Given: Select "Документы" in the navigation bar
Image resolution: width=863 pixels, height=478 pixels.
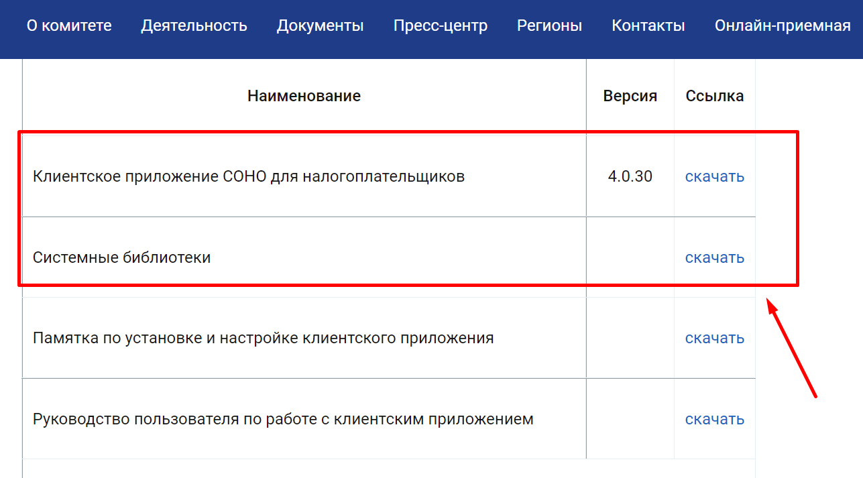Looking at the screenshot, I should pyautogui.click(x=320, y=26).
